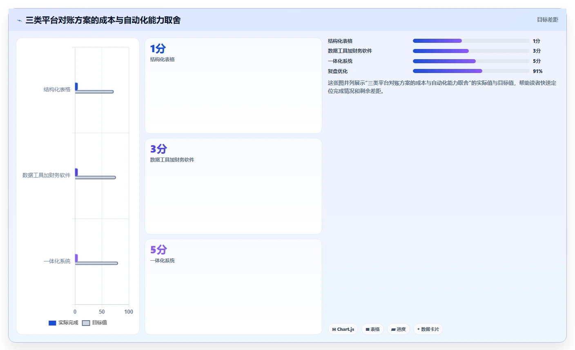The image size is (575, 350).
Task: Click the 5分 value beside the progress list
Action: (537, 61)
